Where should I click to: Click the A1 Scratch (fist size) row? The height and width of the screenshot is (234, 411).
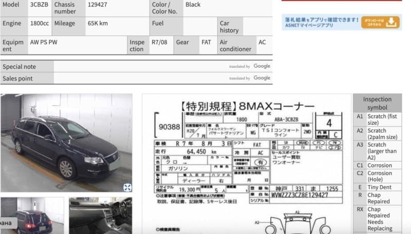pos(377,120)
